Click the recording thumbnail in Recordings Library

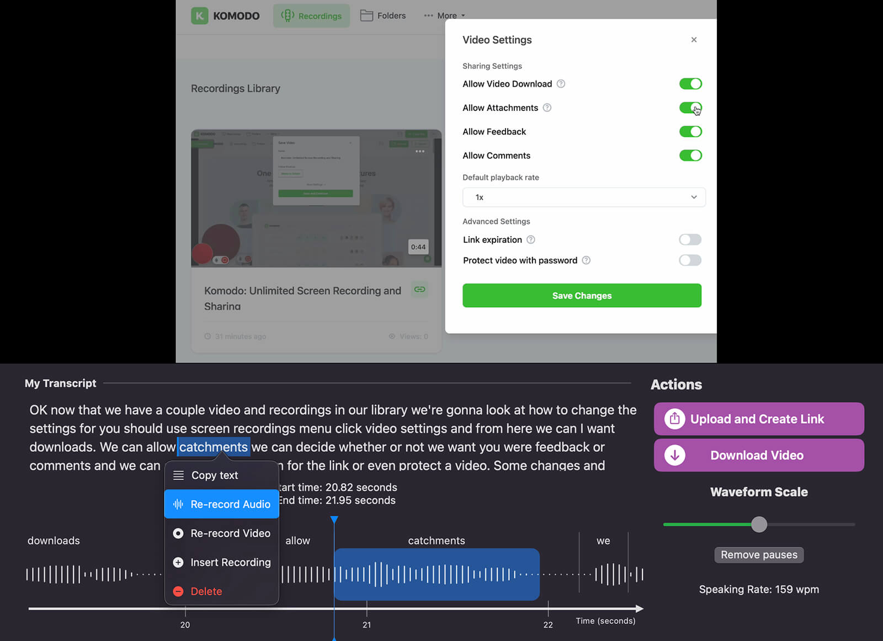[316, 199]
